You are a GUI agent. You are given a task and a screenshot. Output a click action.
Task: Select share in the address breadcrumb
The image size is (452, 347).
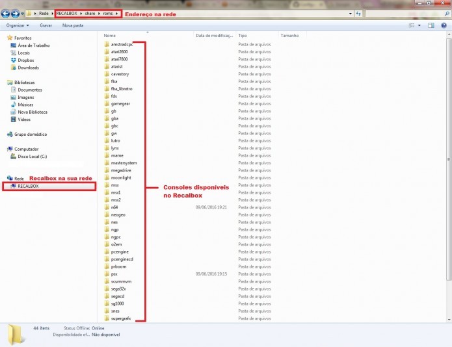90,14
